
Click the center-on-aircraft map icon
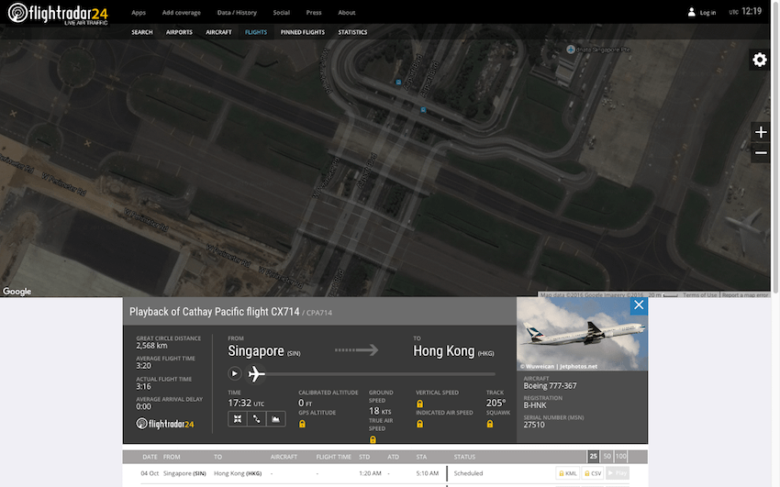coord(238,419)
